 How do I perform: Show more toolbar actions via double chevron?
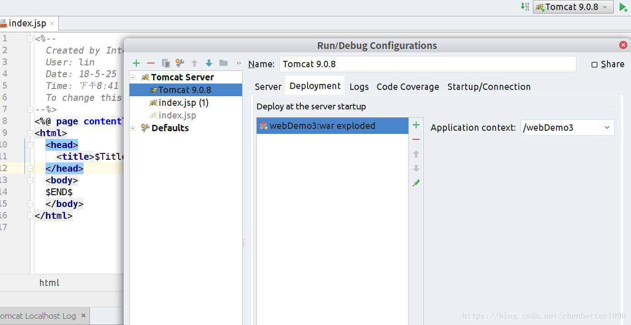(239, 63)
